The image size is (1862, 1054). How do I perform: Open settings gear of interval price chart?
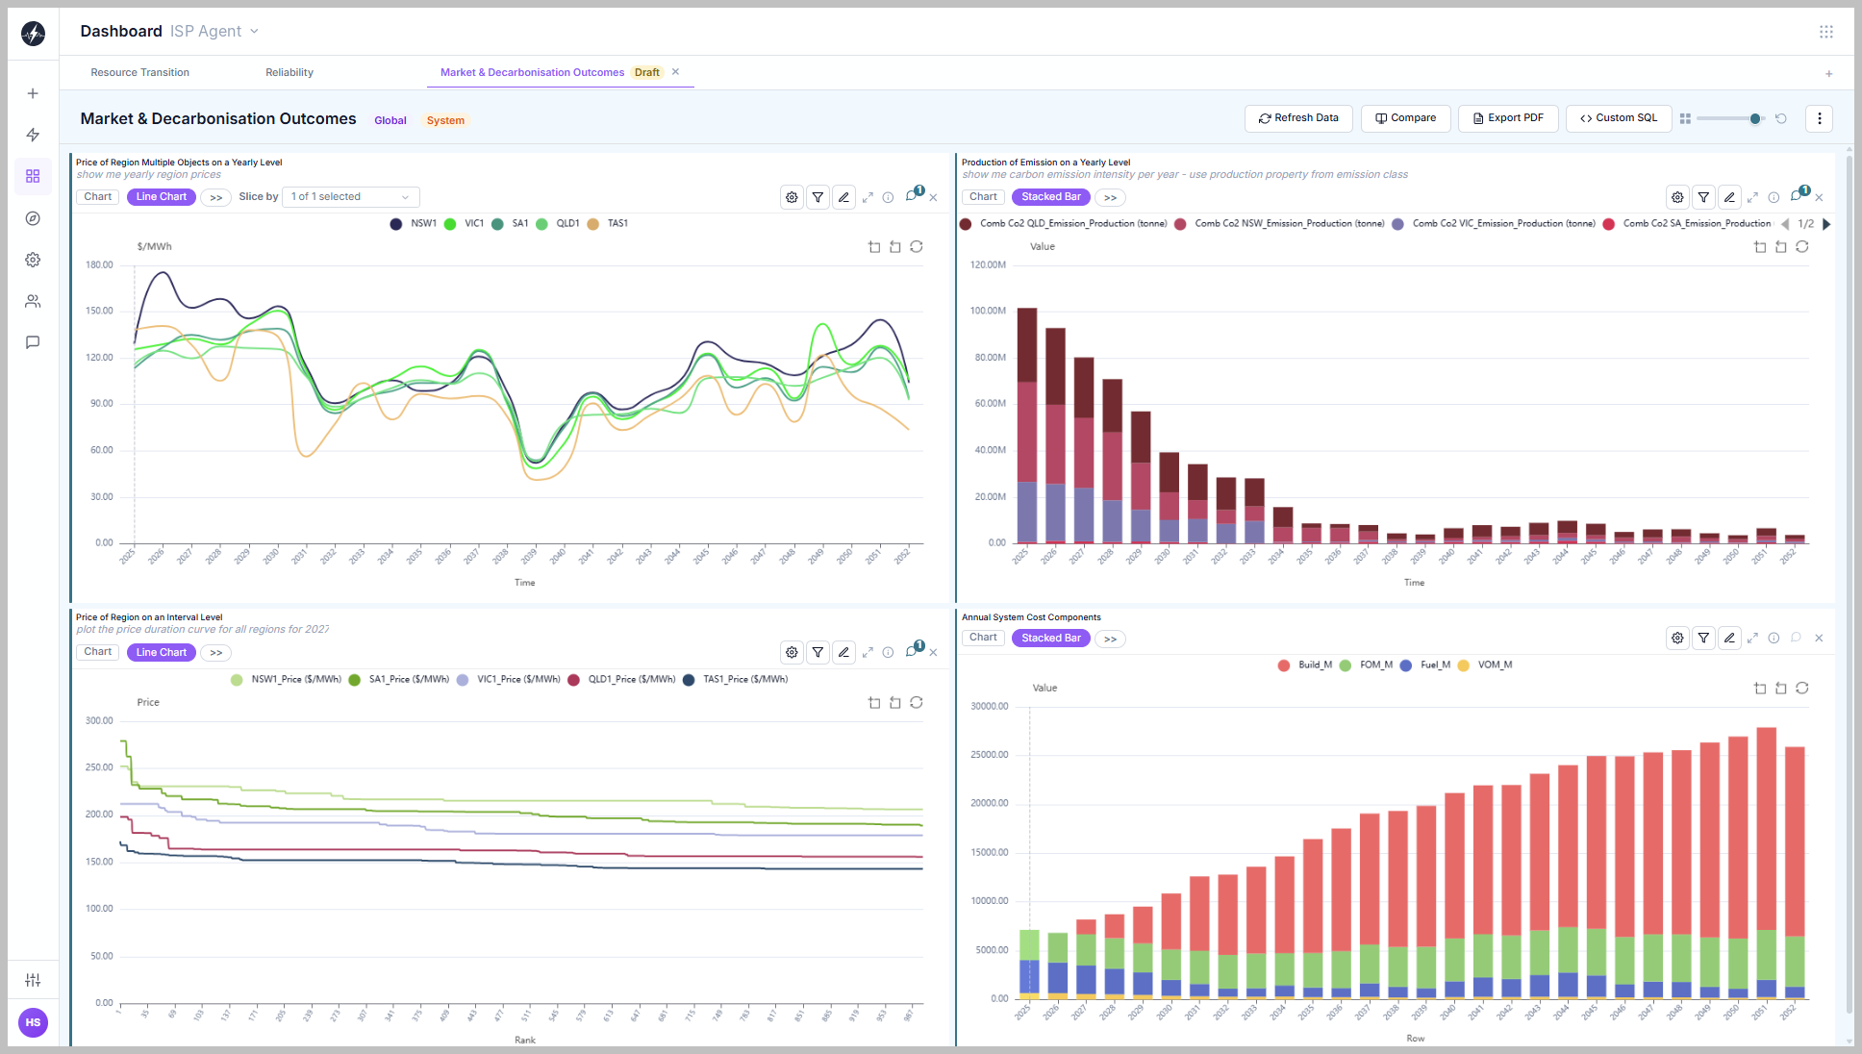pyautogui.click(x=792, y=652)
